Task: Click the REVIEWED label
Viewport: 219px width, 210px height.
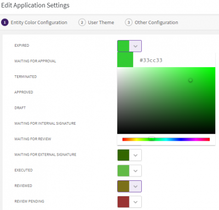Action: [24, 186]
